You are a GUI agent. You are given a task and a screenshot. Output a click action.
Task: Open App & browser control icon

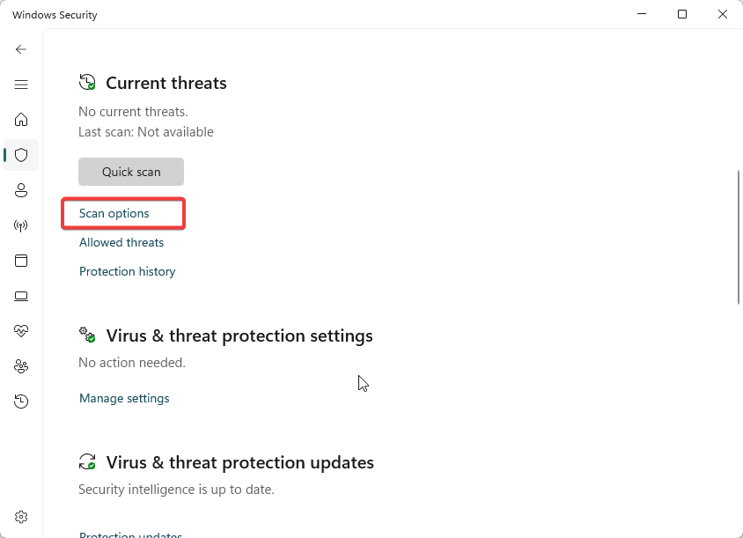tap(21, 261)
